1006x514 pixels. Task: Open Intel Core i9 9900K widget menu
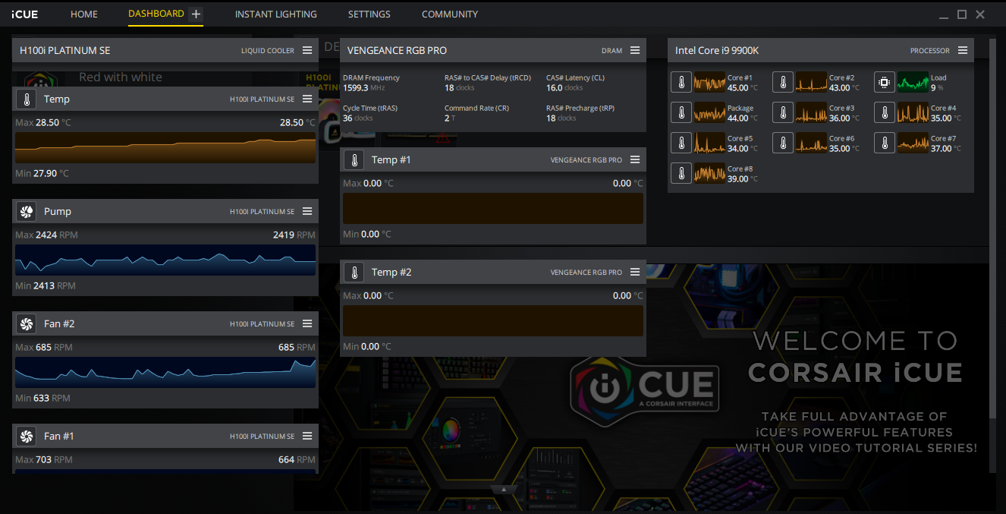963,50
